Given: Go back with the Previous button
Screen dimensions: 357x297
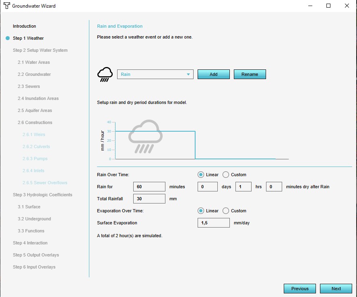Looking at the screenshot, I should (300, 289).
